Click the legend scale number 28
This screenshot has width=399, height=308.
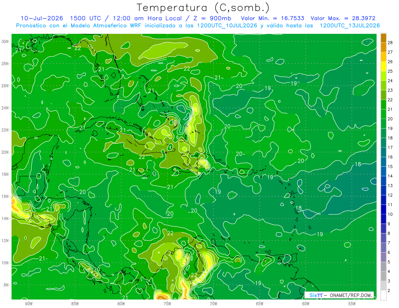[x=390, y=43]
